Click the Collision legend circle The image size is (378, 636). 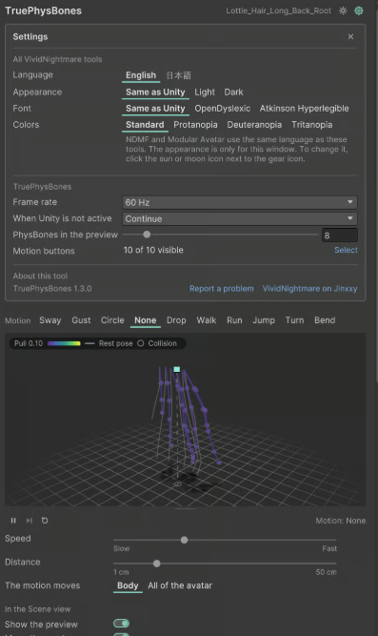click(x=141, y=343)
